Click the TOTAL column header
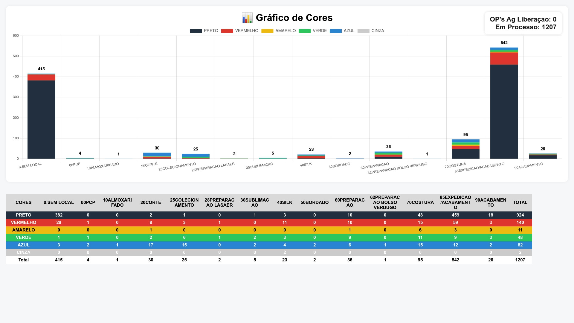The width and height of the screenshot is (574, 323). click(520, 202)
